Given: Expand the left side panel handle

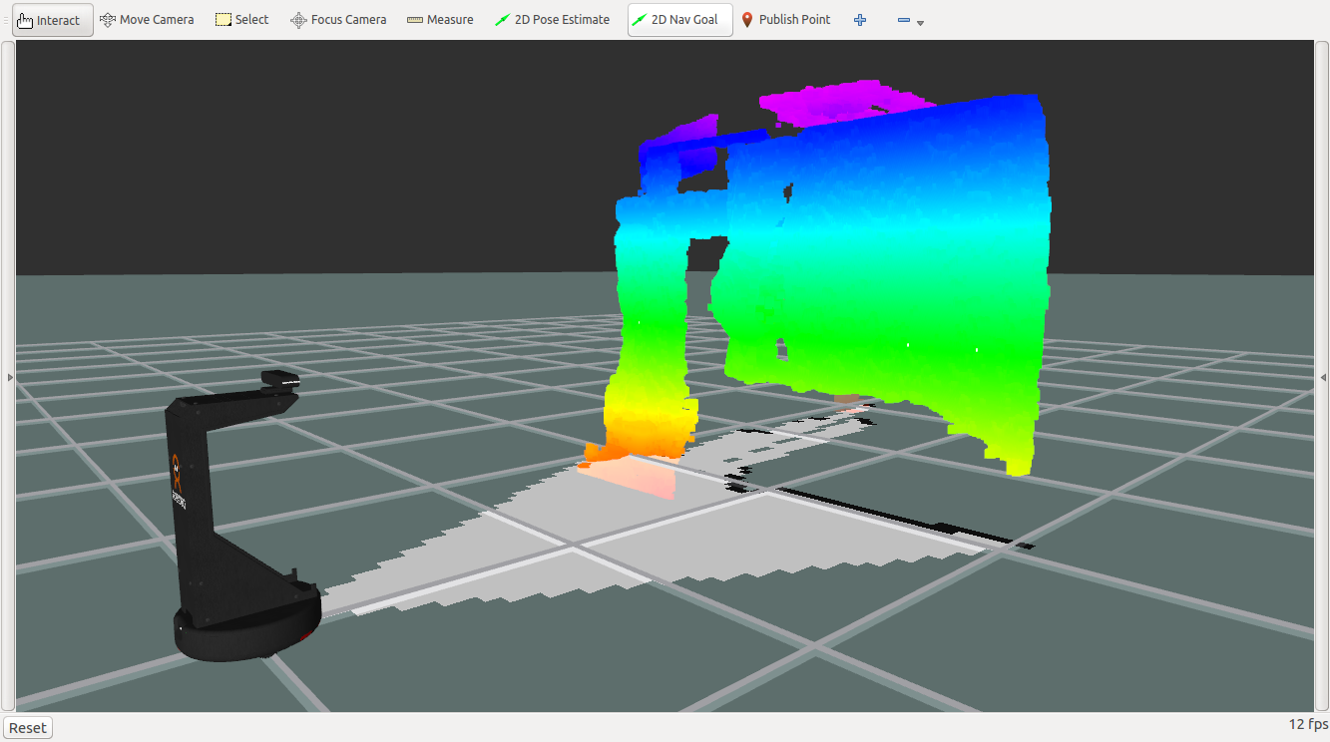Looking at the screenshot, I should click(x=10, y=377).
